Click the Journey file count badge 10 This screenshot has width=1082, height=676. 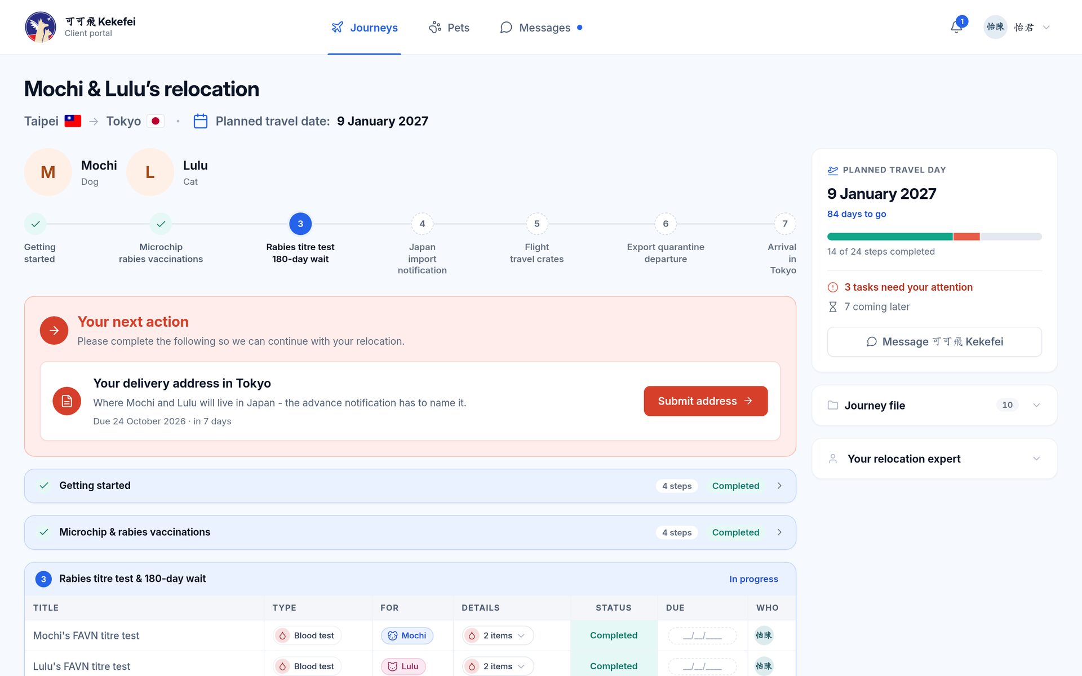point(1007,405)
